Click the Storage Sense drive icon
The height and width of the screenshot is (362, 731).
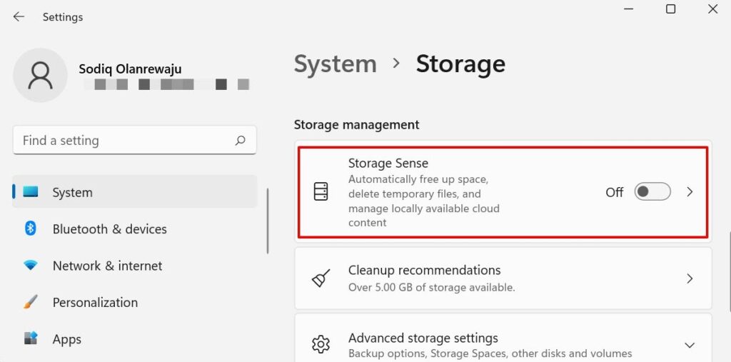click(321, 192)
